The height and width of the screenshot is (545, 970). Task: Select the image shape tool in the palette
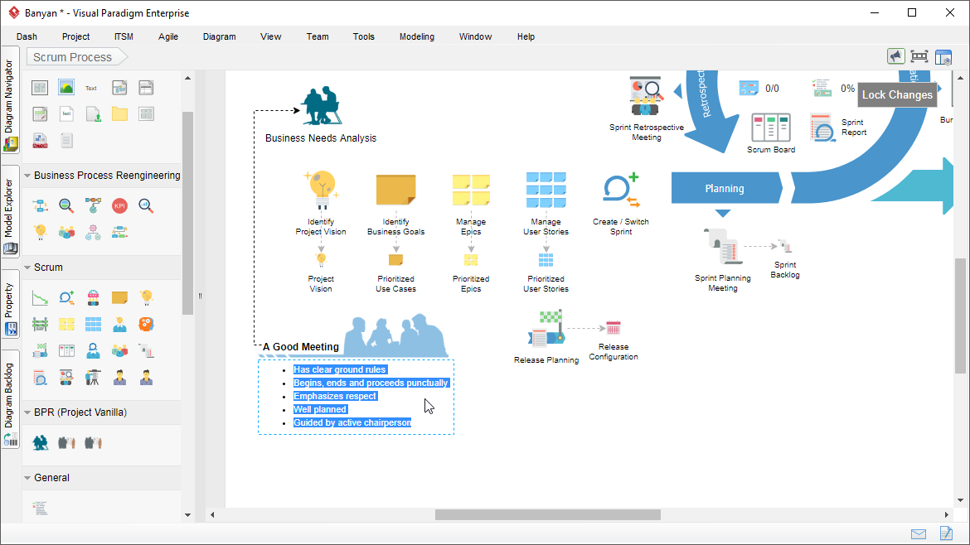(66, 87)
